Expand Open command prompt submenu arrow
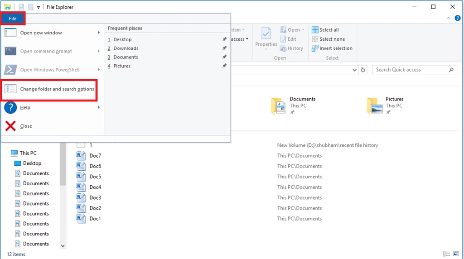This screenshot has width=464, height=259. pyautogui.click(x=99, y=51)
